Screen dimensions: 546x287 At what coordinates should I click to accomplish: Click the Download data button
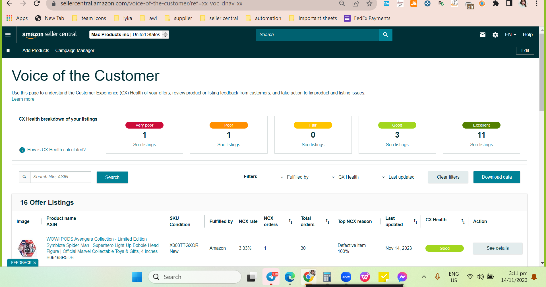(497, 177)
